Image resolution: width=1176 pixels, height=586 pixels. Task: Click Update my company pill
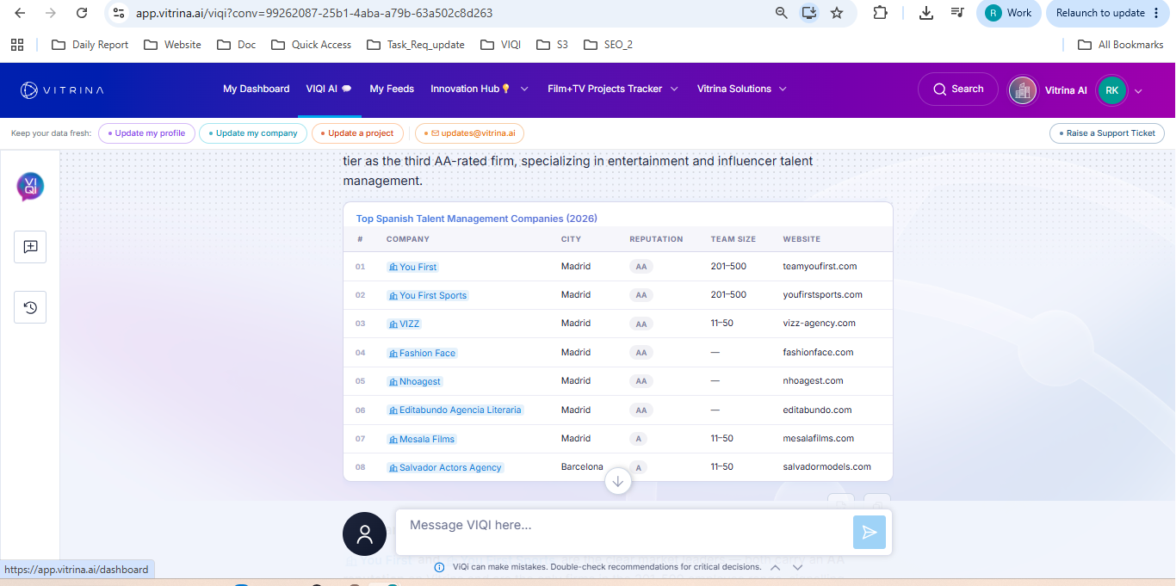tap(253, 133)
